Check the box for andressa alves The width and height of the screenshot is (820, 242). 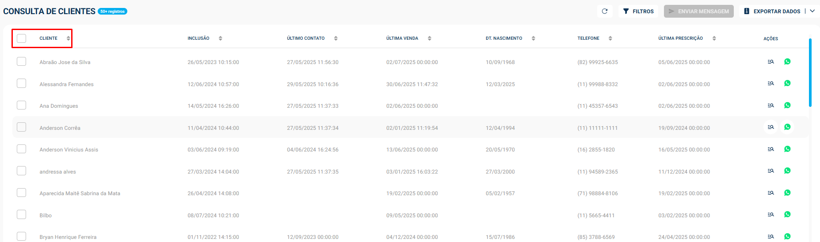pos(21,171)
